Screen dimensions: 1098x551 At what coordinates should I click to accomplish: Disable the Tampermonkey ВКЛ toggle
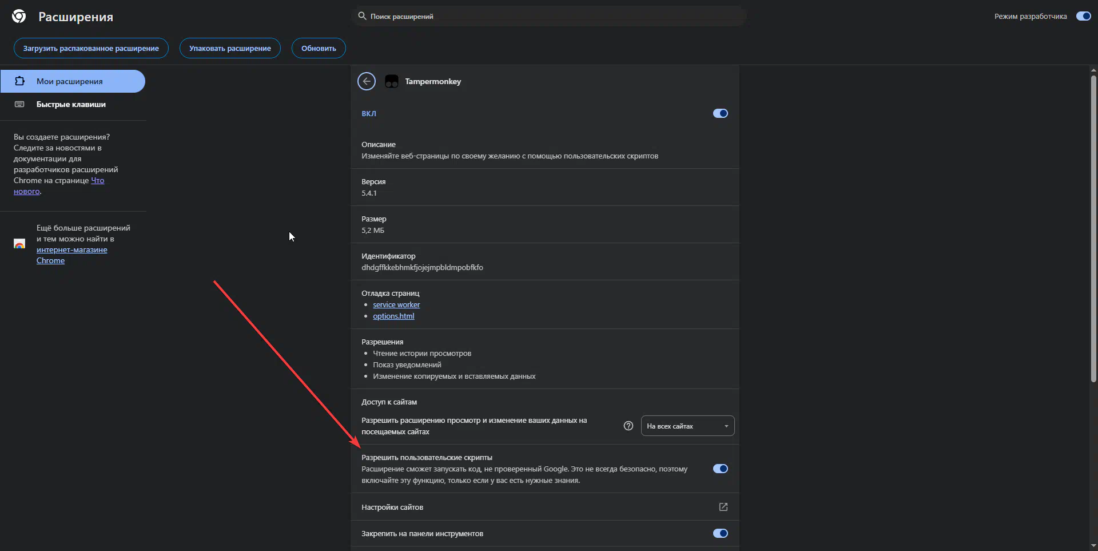point(720,113)
